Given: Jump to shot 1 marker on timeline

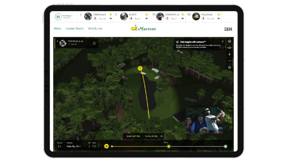Looking at the screenshot, I should 169,146.
